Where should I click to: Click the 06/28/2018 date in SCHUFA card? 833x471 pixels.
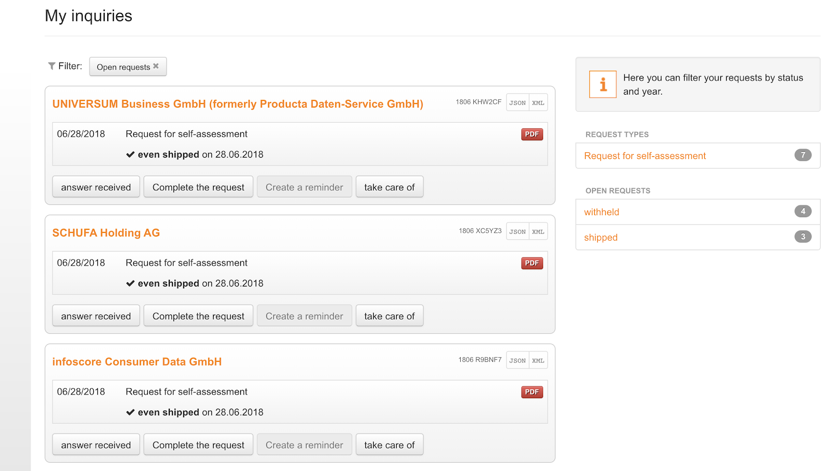tap(81, 263)
